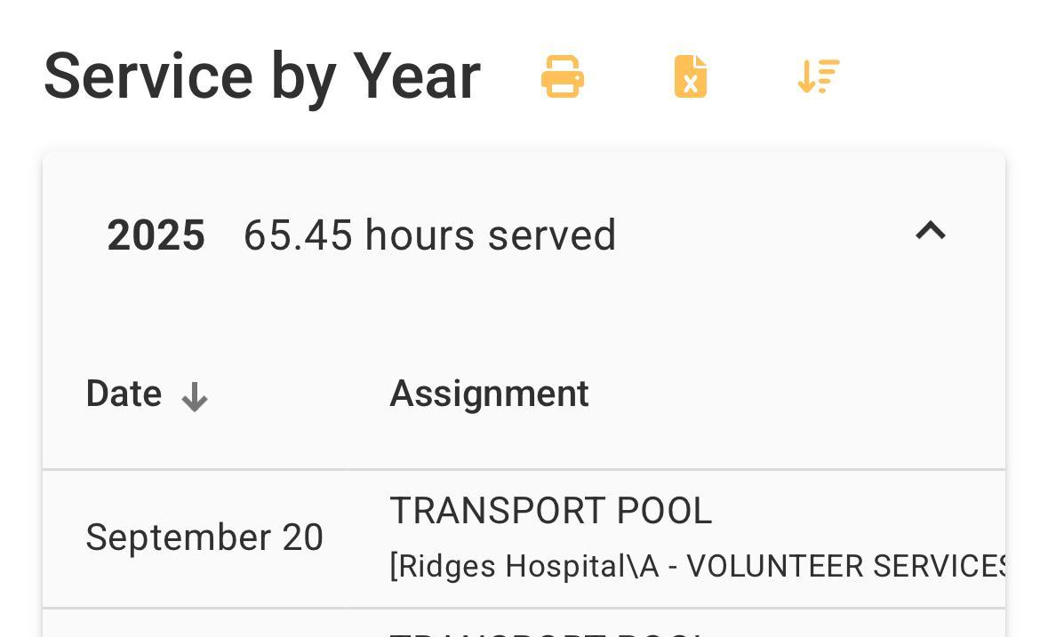This screenshot has width=1048, height=637.
Task: Export service history to Excel file
Action: click(x=691, y=76)
